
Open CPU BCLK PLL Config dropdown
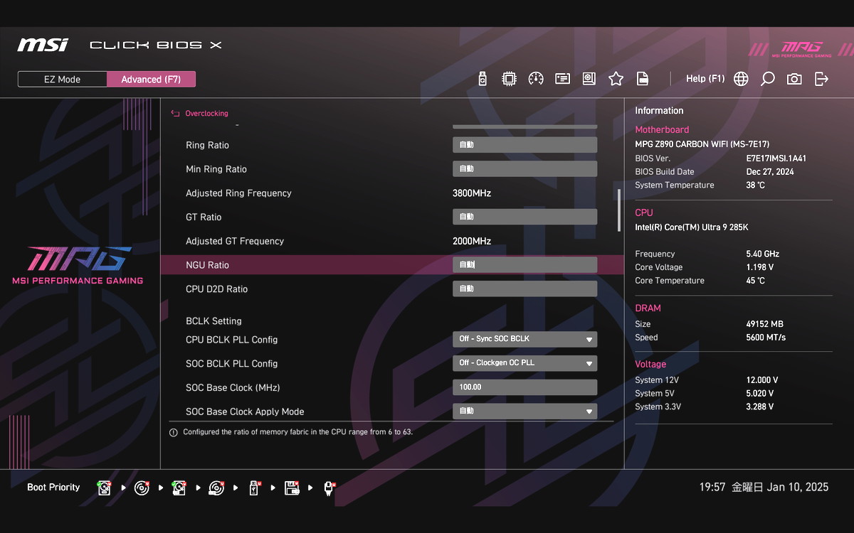pos(524,339)
